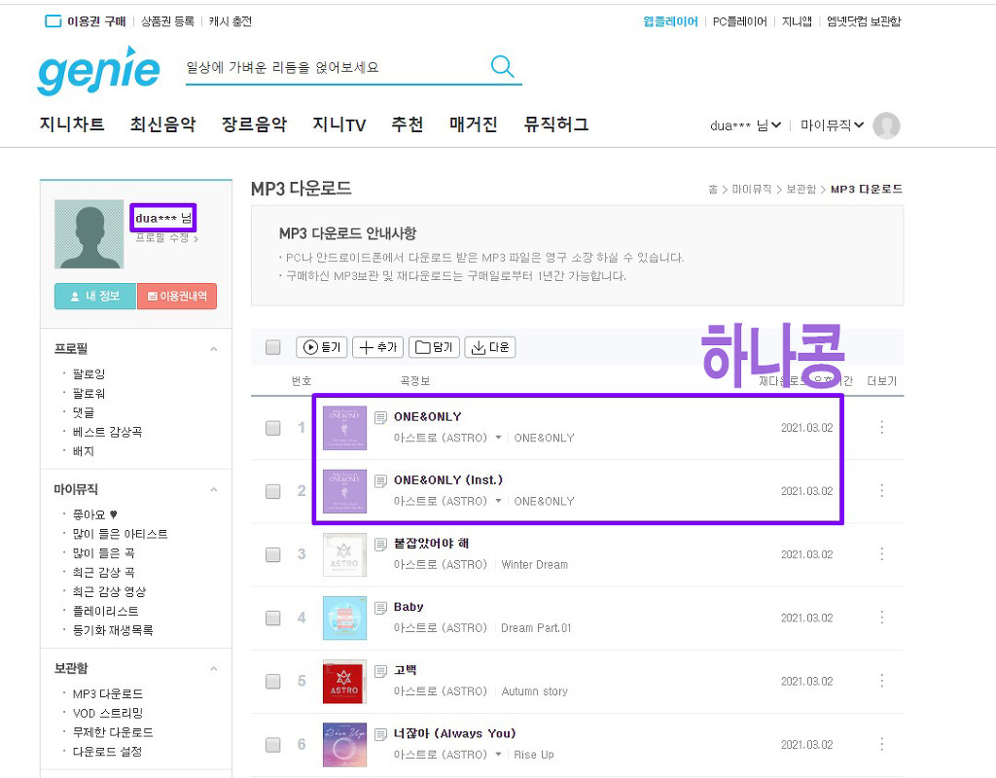
Task: Open lyrics icon for 붙잡았어야 해
Action: pyautogui.click(x=380, y=545)
